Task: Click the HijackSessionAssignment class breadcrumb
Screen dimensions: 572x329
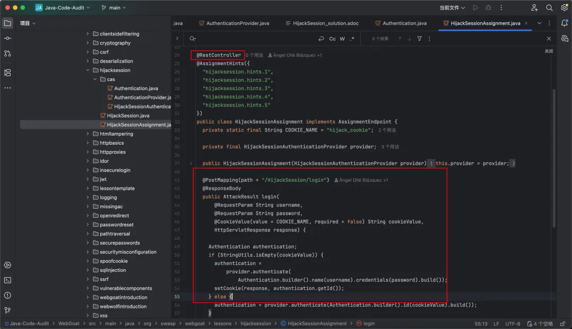Action: pyautogui.click(x=314, y=324)
